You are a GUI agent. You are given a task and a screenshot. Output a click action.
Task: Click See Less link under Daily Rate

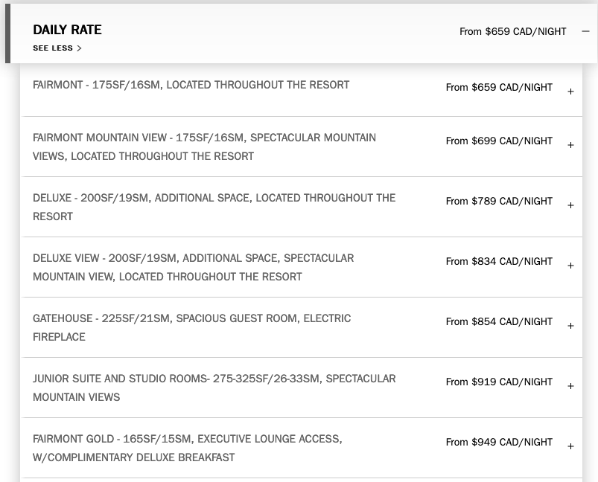pyautogui.click(x=57, y=48)
